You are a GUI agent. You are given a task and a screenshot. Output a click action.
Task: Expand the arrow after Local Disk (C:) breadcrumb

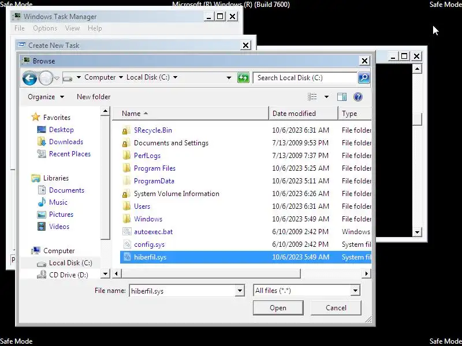point(176,77)
